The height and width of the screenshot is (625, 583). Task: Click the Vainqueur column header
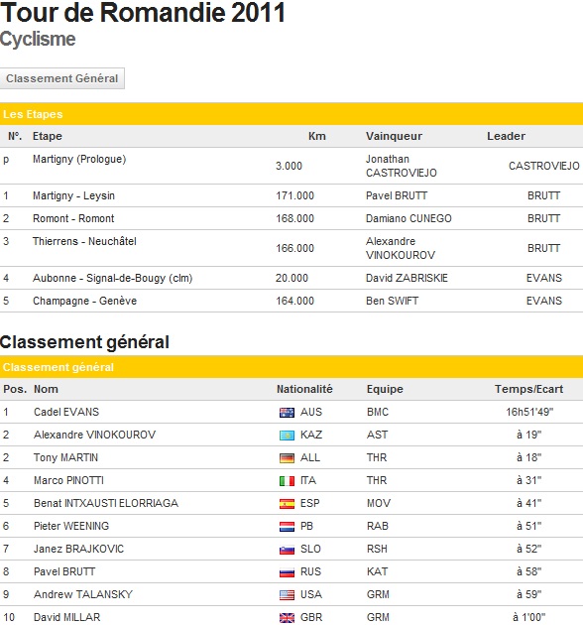(394, 136)
